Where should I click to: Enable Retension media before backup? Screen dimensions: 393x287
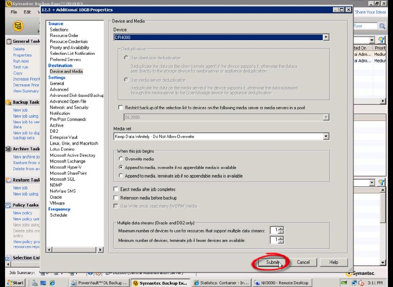pyautogui.click(x=116, y=198)
